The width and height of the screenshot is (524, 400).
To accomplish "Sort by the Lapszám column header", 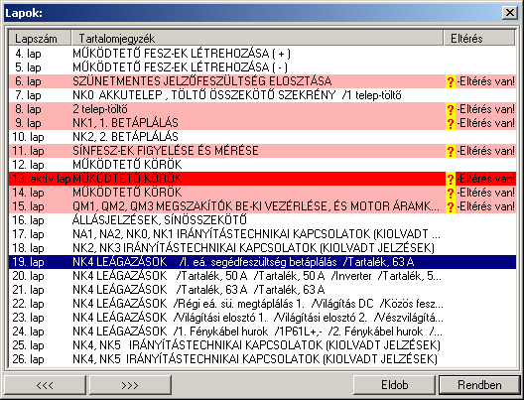I will coord(40,38).
